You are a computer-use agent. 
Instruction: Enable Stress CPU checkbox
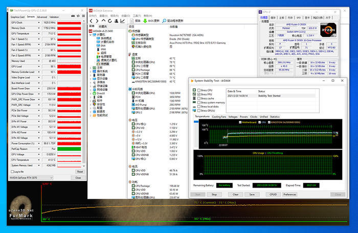[x=199, y=90]
